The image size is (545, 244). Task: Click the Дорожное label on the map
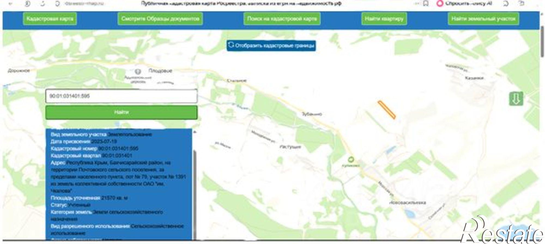(19, 71)
